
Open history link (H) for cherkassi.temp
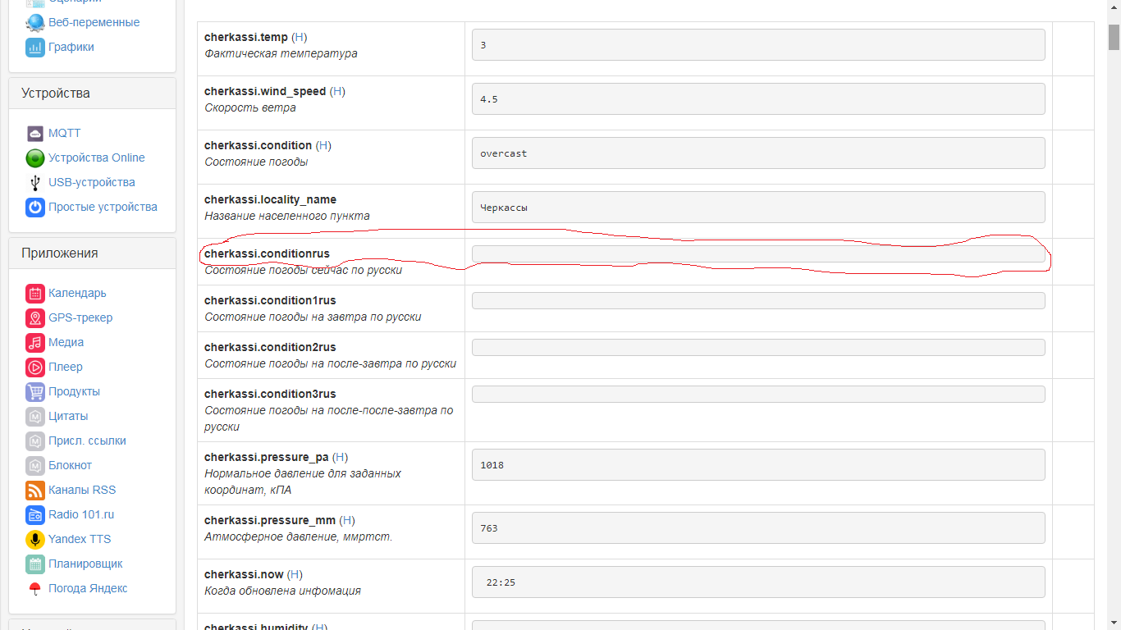300,37
